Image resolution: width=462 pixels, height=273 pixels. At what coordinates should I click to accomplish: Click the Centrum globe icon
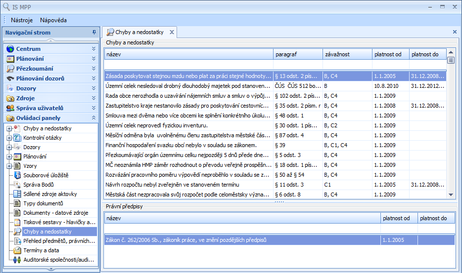click(10, 49)
